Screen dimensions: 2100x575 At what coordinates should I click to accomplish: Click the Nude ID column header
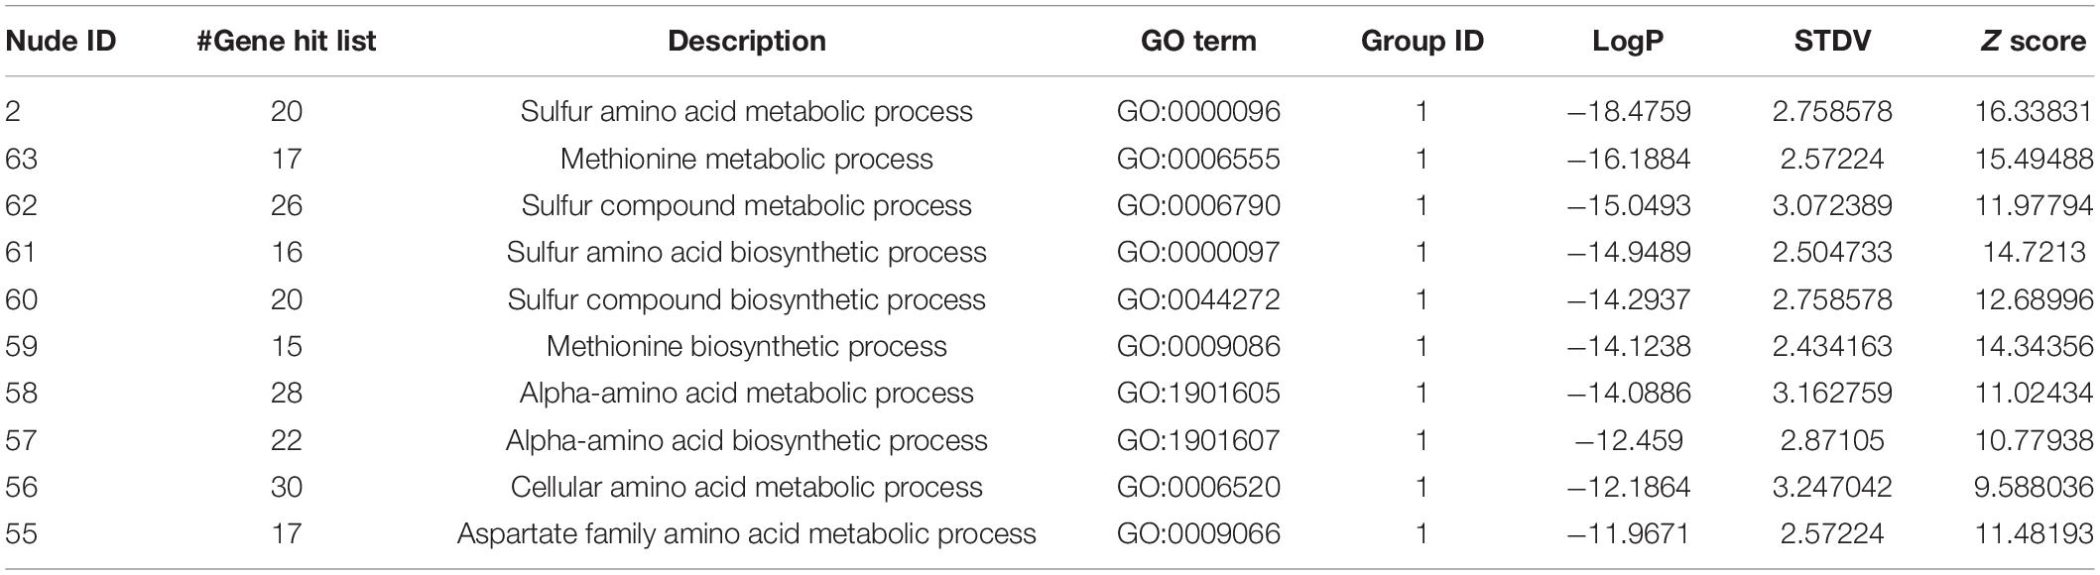[61, 41]
